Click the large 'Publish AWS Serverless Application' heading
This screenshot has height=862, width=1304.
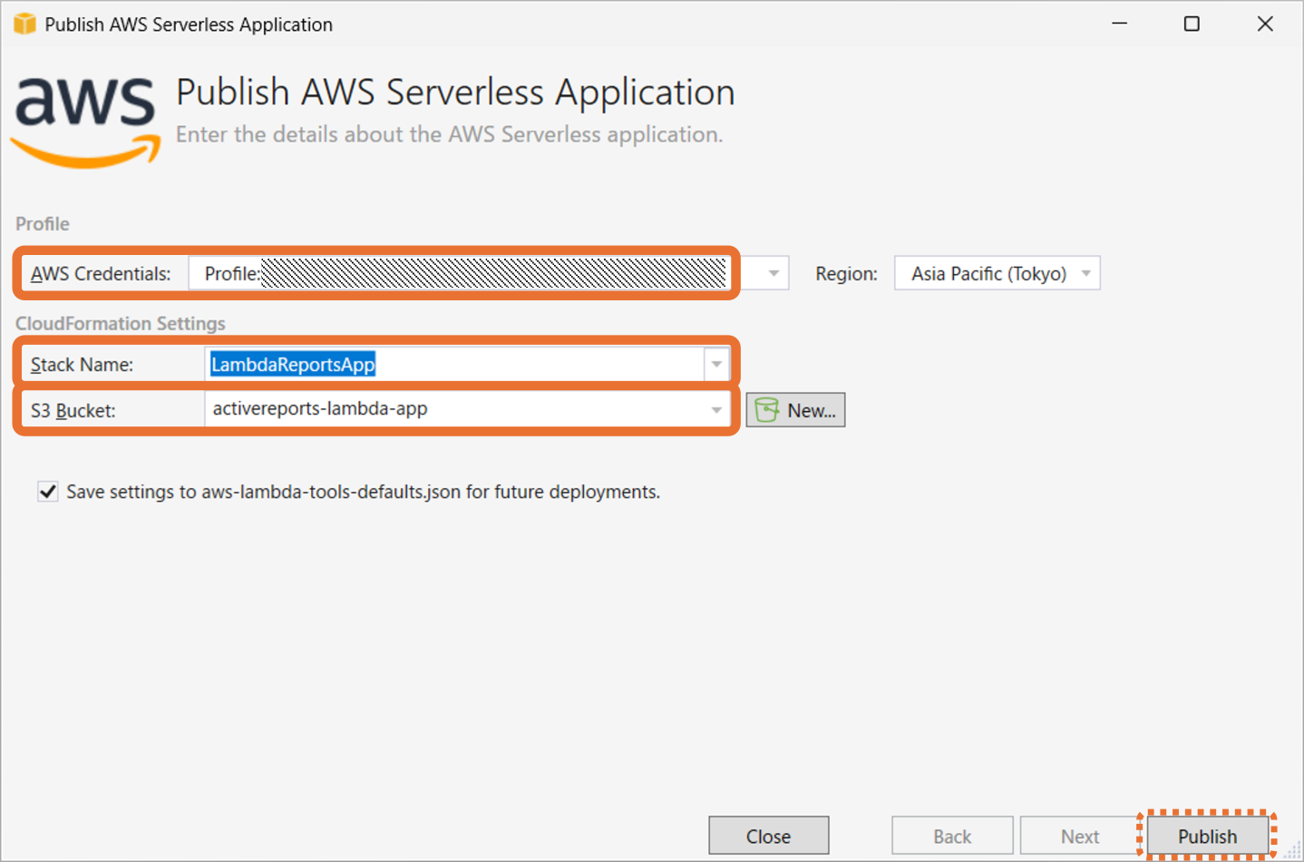[455, 93]
